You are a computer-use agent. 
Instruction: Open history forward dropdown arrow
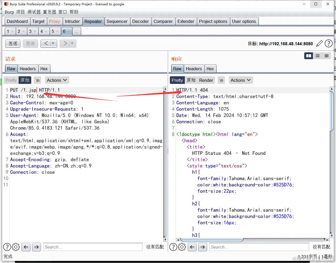click(x=72, y=43)
